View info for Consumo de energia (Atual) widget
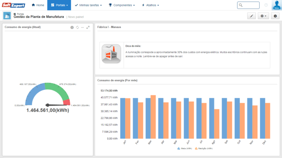Screen dimensions: 282x158 click(72, 27)
